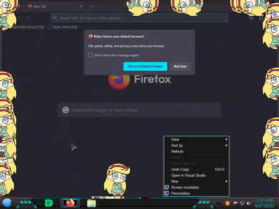The height and width of the screenshot is (209, 279).
Task: Dismiss the prompt with Not now
Action: click(180, 66)
